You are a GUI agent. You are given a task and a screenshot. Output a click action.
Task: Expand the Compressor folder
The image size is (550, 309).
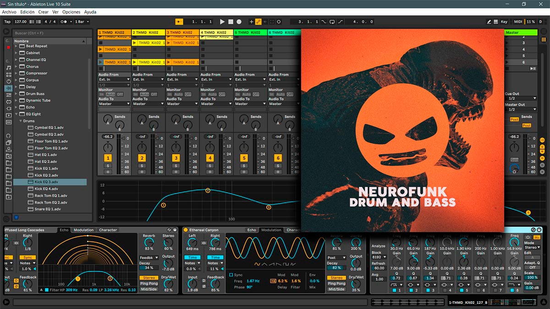[16, 73]
